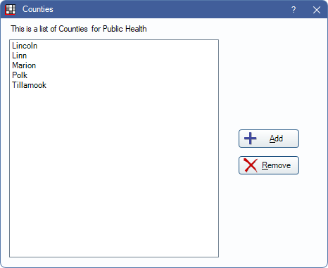Click the blue plus icon on Add

point(250,139)
